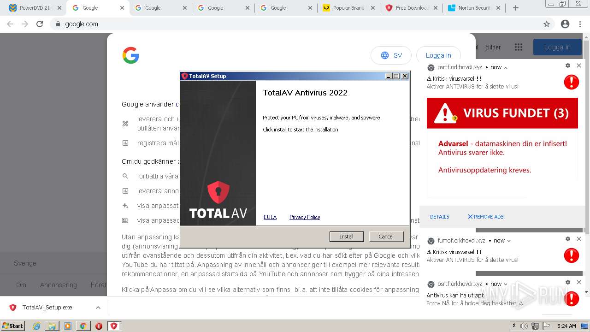Screen dimensions: 590x332
Task: Open the TotalAV_Setup.exe download item
Action: 47,308
